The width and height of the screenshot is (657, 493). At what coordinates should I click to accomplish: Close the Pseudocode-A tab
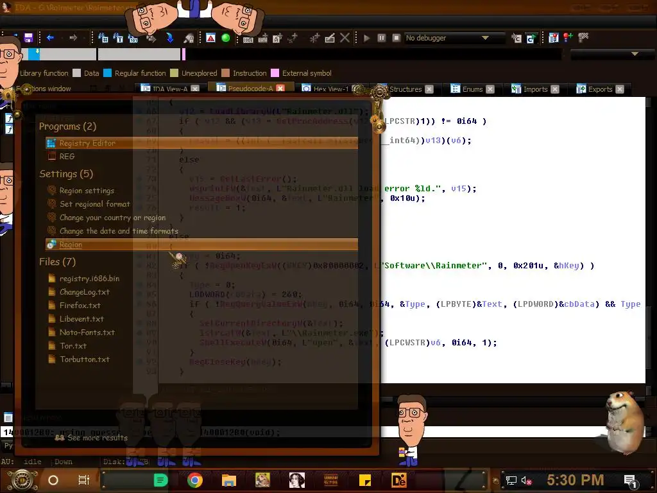pos(280,89)
